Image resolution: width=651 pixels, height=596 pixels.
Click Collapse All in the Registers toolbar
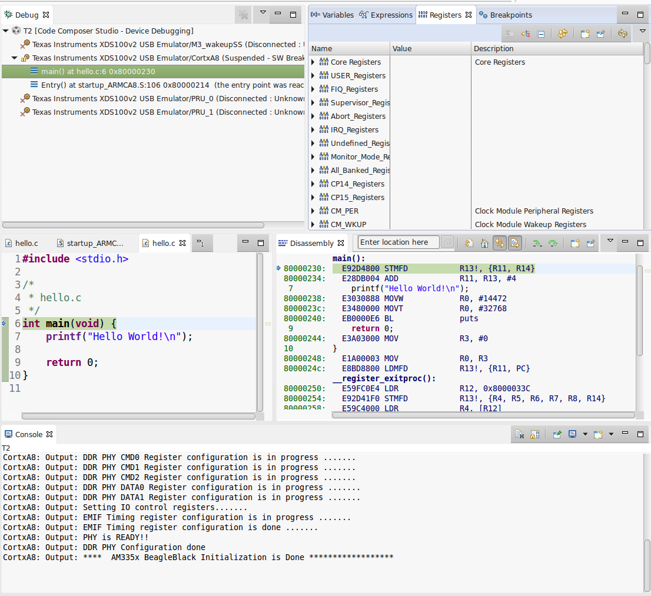tap(541, 34)
